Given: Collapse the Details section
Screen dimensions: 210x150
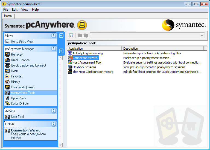Looking at the screenshot, I should click(x=53, y=124).
